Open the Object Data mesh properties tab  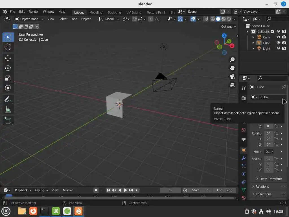tap(244, 190)
